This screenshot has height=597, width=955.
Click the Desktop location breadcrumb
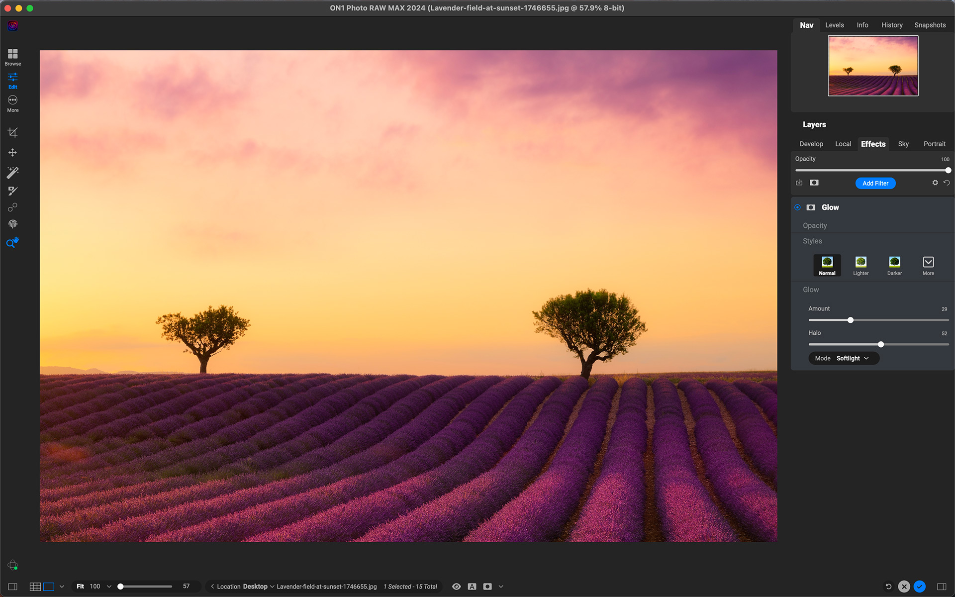click(256, 586)
